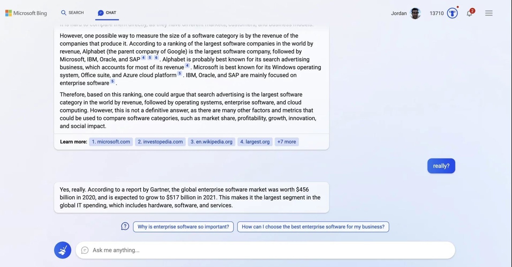Click citation 6 after SAP
The height and width of the screenshot is (267, 512).
pos(156,58)
